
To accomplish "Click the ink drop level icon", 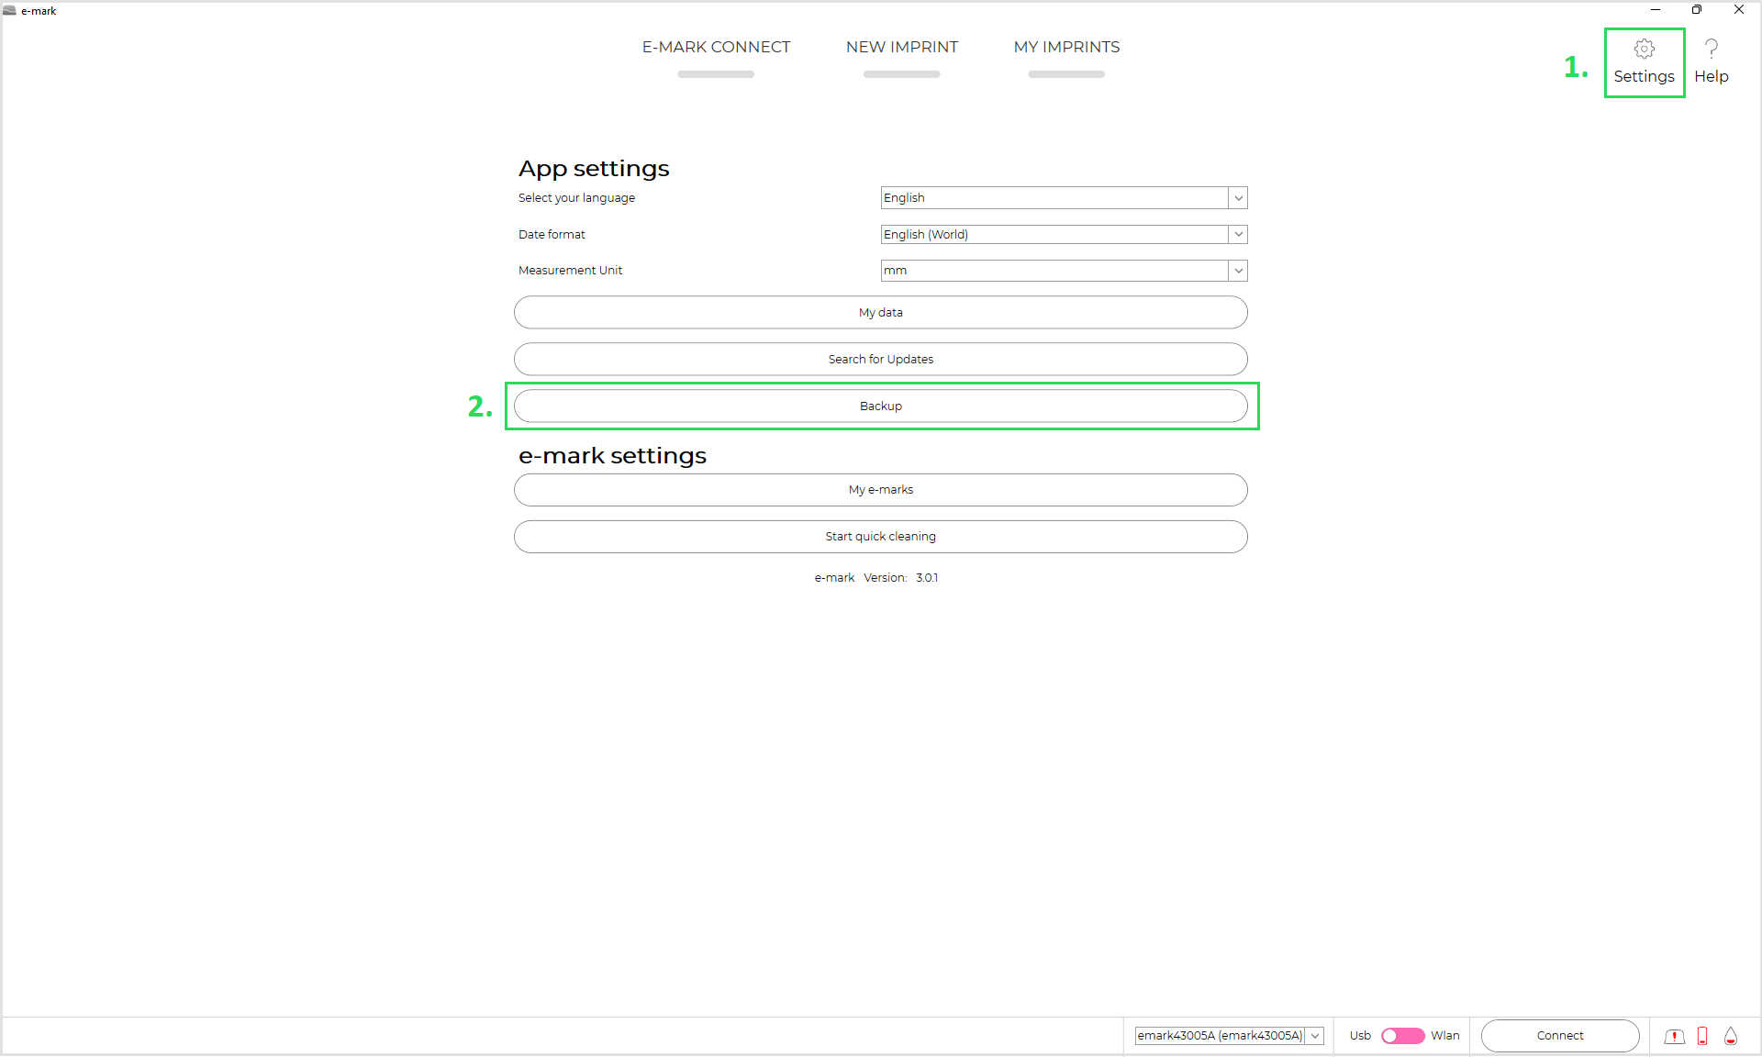I will [x=1731, y=1036].
